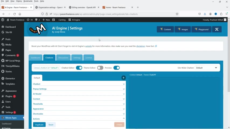Go back with browser back arrow
Screen dimensions: 230x129
4,14
